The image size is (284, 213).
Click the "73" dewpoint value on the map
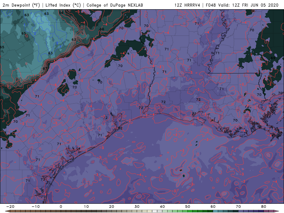[43, 179]
